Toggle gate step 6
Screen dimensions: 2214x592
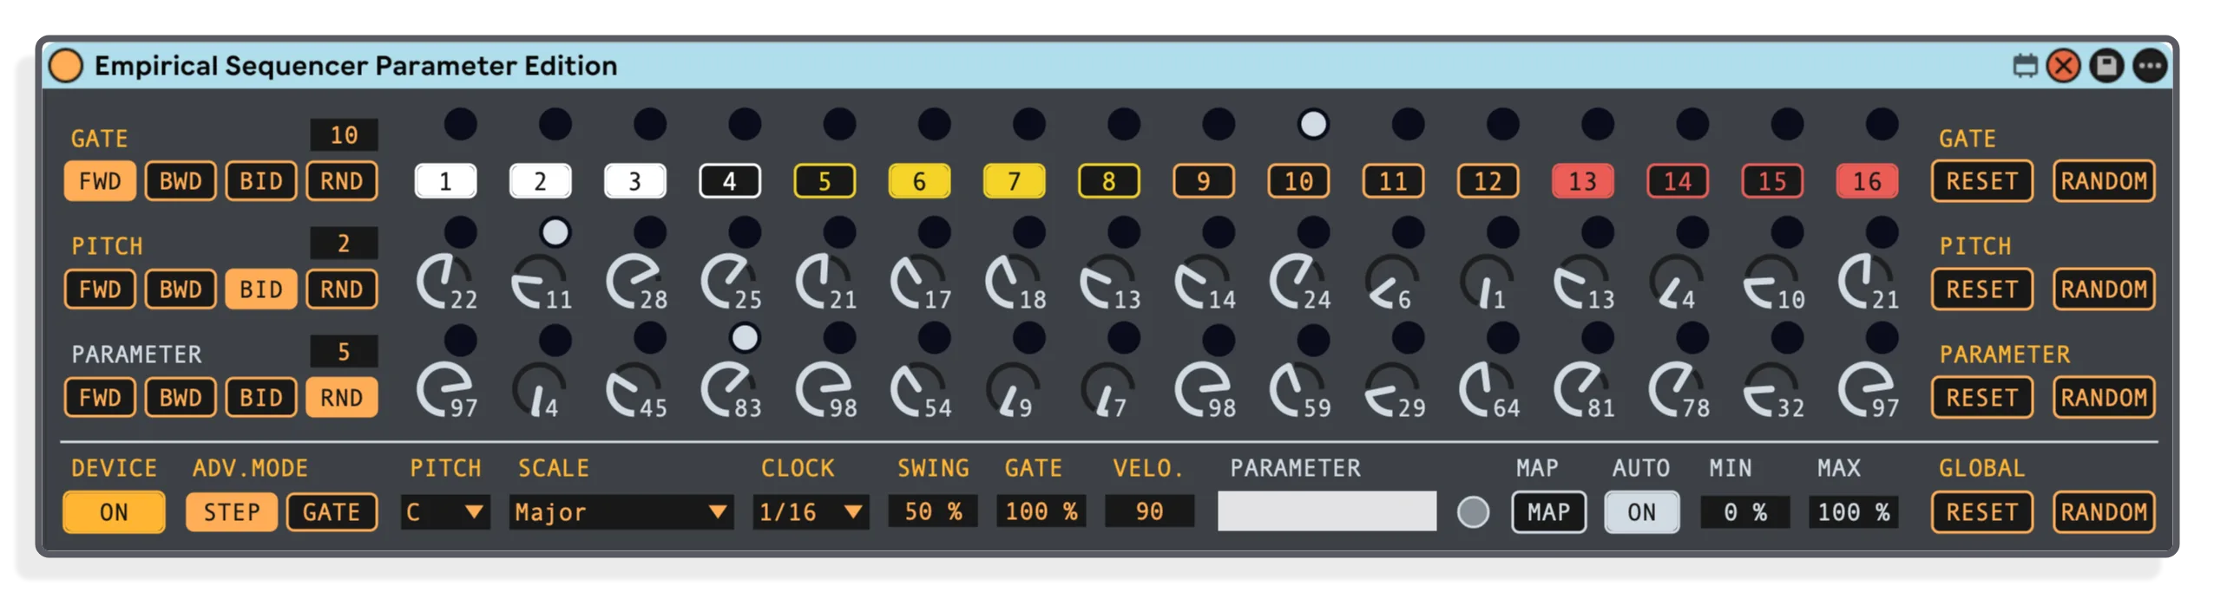[919, 181]
